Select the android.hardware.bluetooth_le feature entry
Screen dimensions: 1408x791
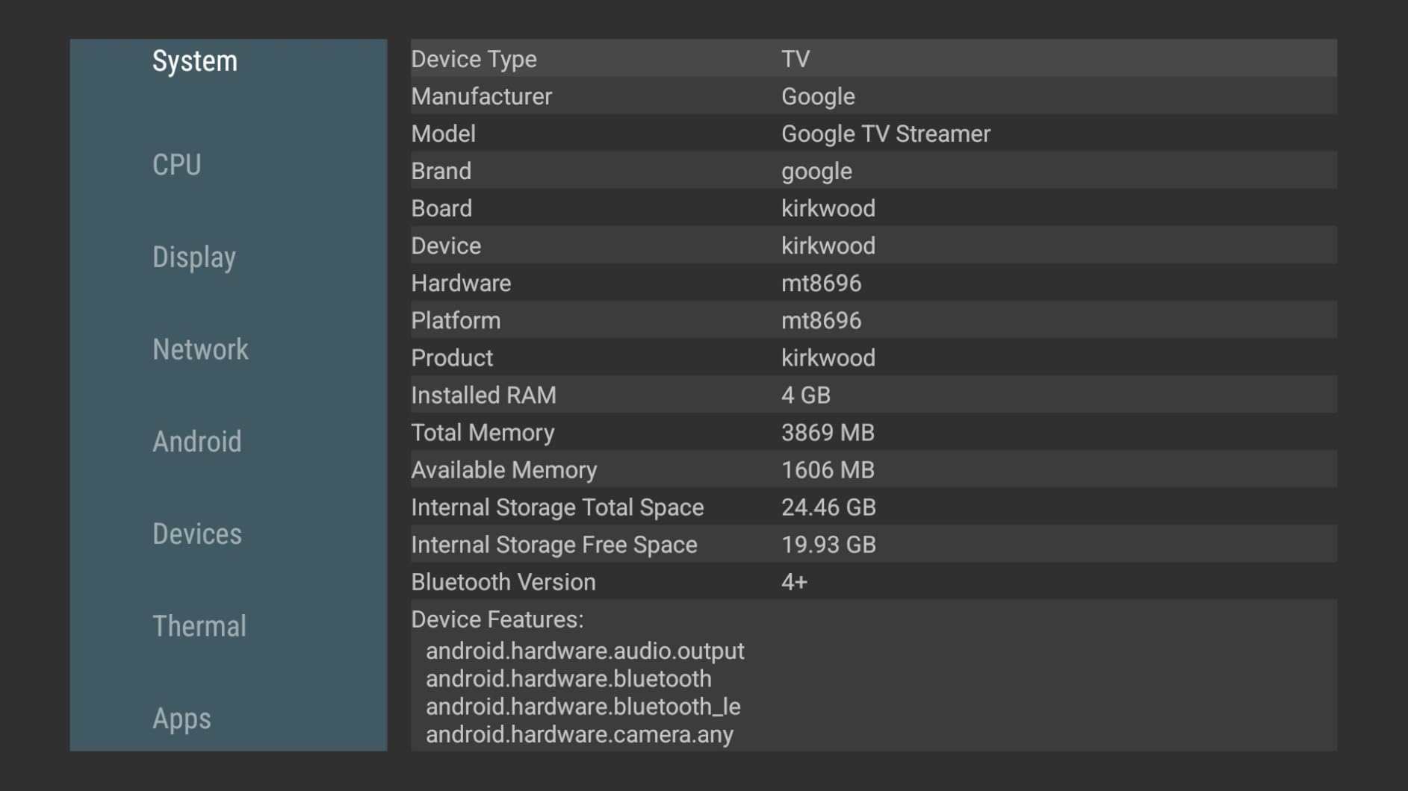pos(582,706)
